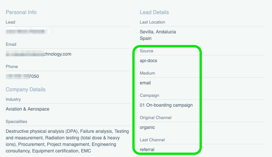Screen dimensions: 272x157
Task: Click the Personal Info section heading
Action: point(21,12)
